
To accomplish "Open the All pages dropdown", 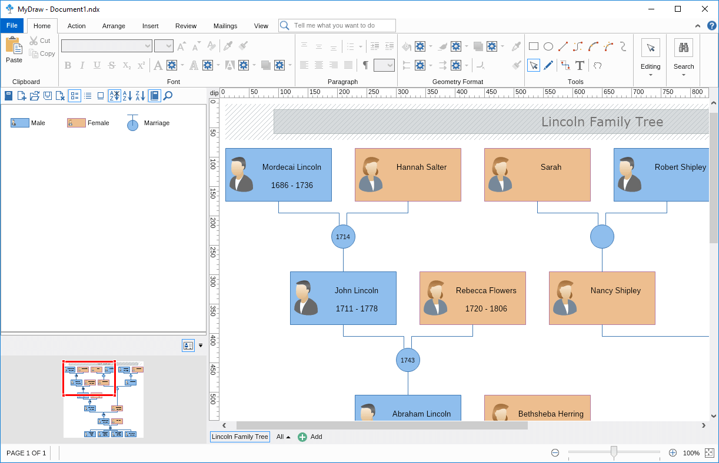I will [x=284, y=437].
